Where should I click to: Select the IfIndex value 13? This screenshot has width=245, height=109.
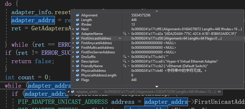[133, 25]
